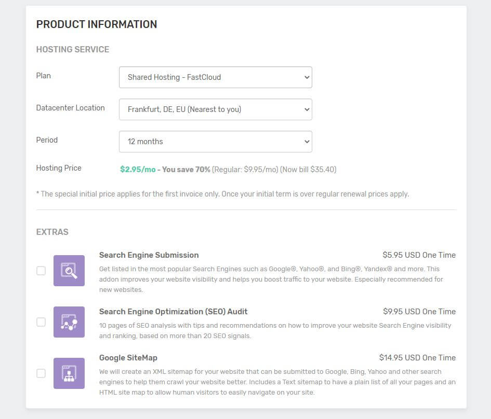Click the $5.95 USD One Time price
Viewport: 491px width, 419px height.
click(x=419, y=255)
